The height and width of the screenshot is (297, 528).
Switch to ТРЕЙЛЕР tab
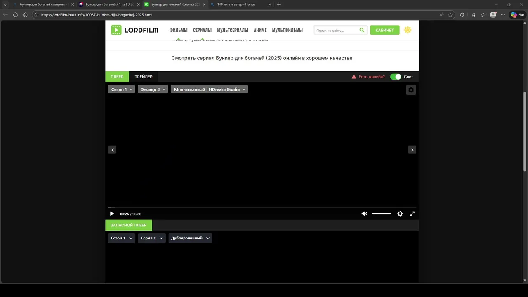coord(144,77)
